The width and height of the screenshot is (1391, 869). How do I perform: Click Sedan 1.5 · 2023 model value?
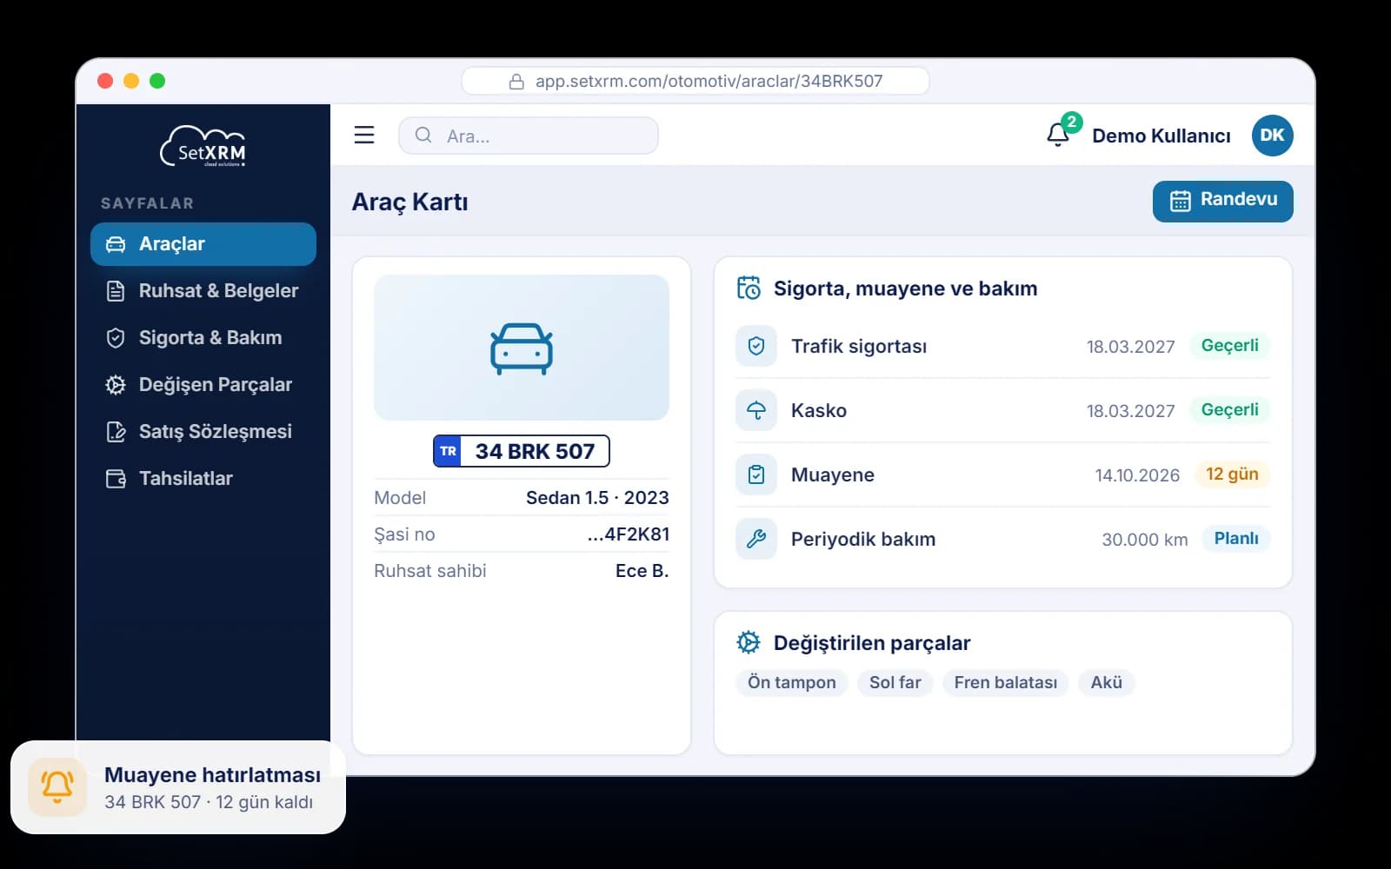(597, 498)
